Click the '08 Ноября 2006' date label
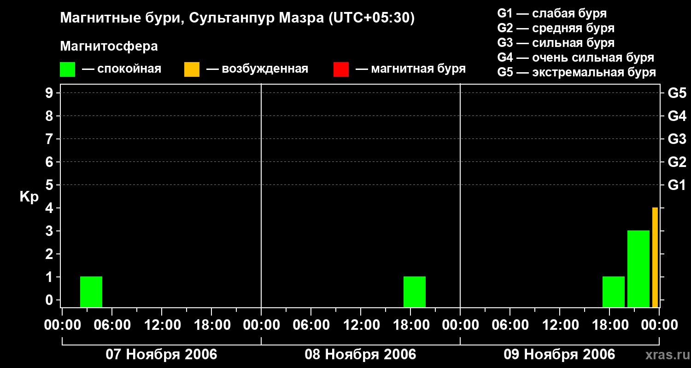The width and height of the screenshot is (691, 368). click(x=360, y=354)
